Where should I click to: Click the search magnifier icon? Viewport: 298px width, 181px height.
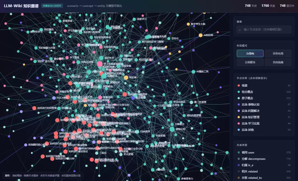240,30
